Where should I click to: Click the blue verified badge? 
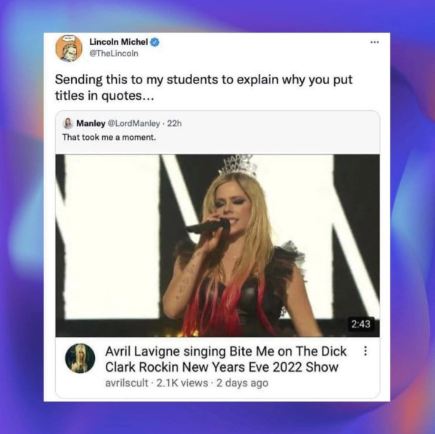(x=155, y=42)
